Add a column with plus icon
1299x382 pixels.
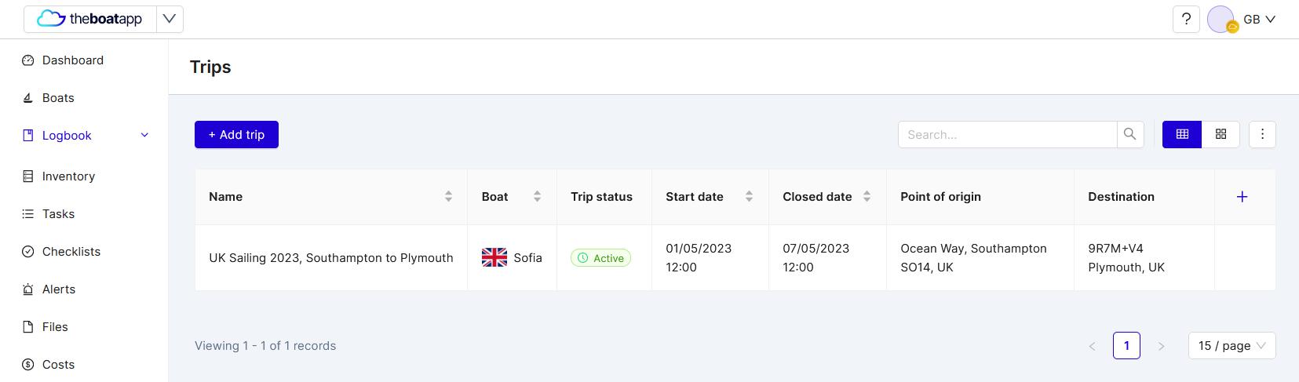1242,197
